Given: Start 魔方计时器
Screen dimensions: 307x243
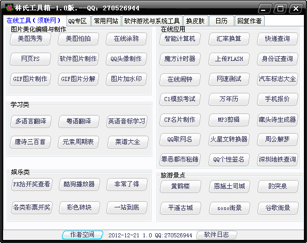Looking at the screenshot, I should tap(180, 59).
